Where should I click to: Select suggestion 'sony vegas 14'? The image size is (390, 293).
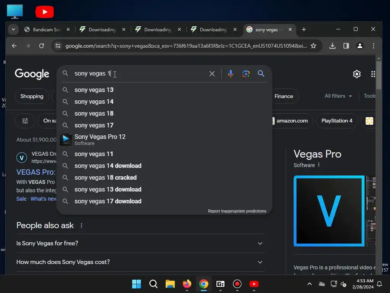pos(164,101)
